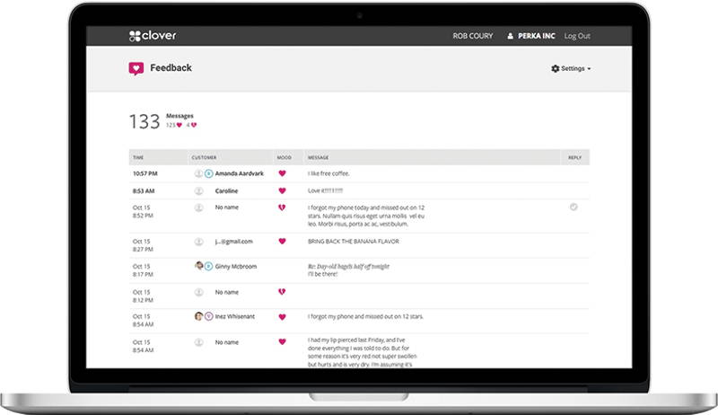Select Inez's 'missed out on 12 stars' message
Viewport: 718px width, 415px height.
[x=366, y=316]
